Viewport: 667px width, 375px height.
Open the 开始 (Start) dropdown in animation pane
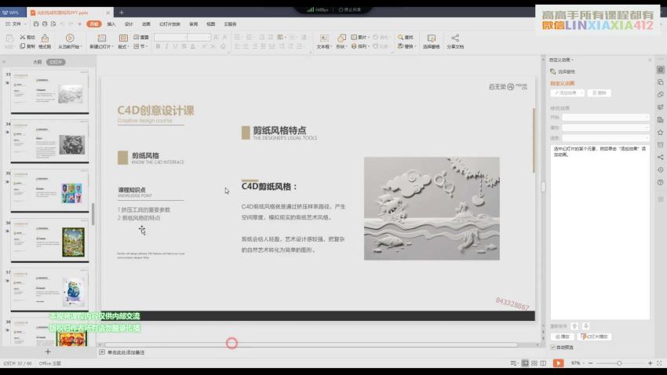(606, 117)
